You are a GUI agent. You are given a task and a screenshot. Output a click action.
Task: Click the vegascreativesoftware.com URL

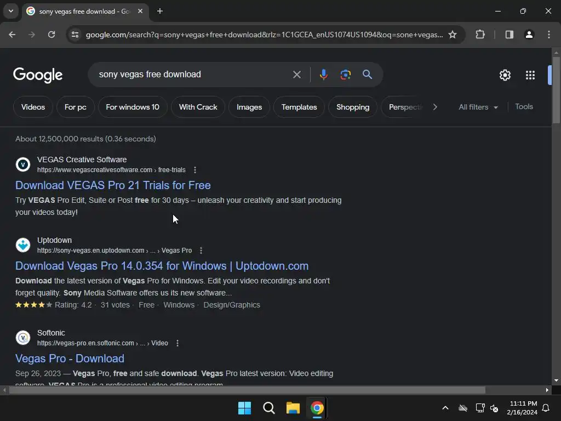coord(111,170)
